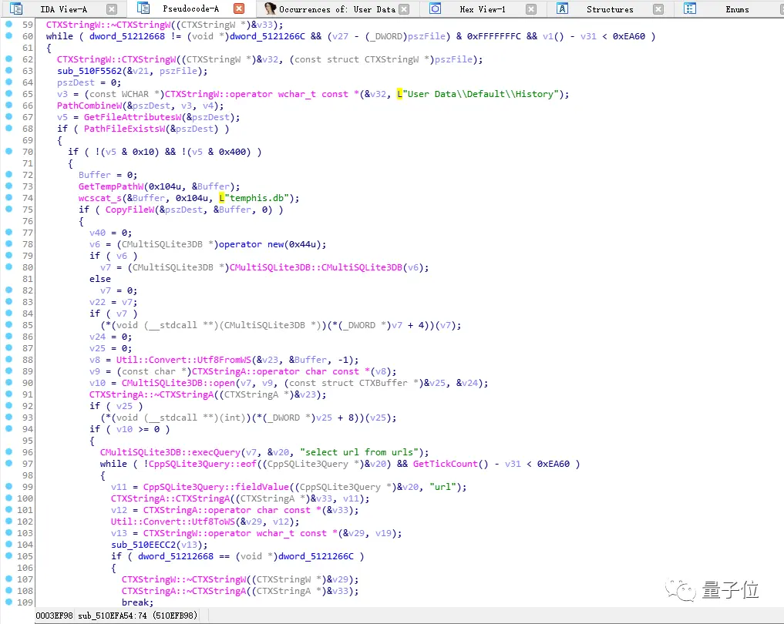Close the Structures tab
This screenshot has width=784, height=624.
(658, 9)
